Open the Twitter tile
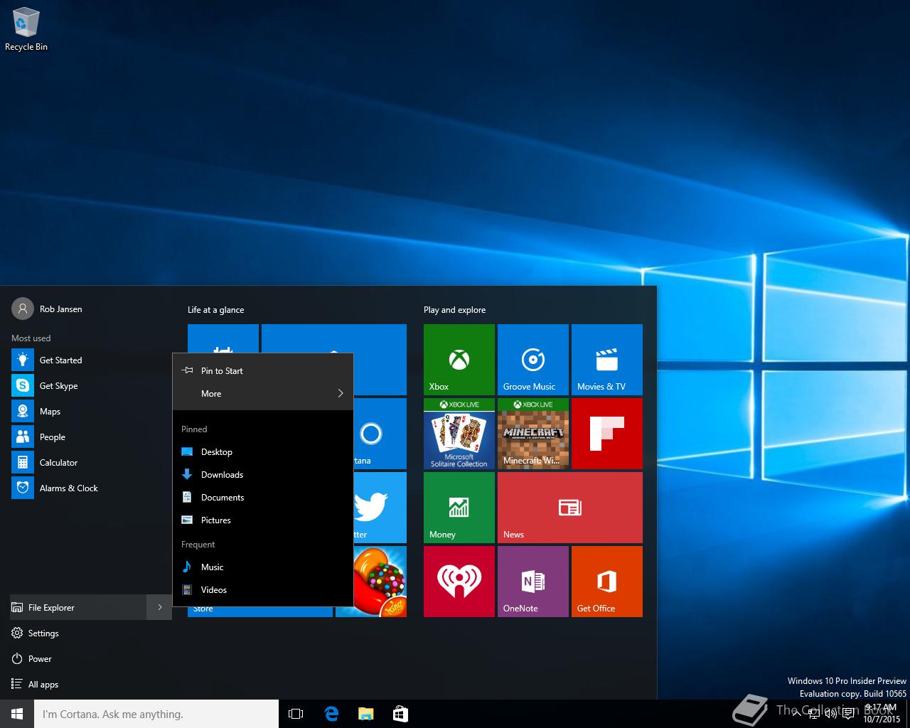The image size is (910, 728). click(380, 508)
